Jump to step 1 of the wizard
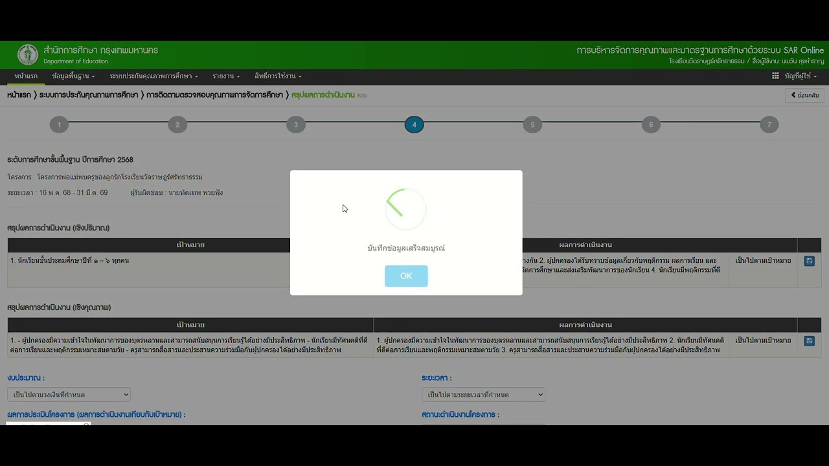This screenshot has height=466, width=829. pos(59,125)
